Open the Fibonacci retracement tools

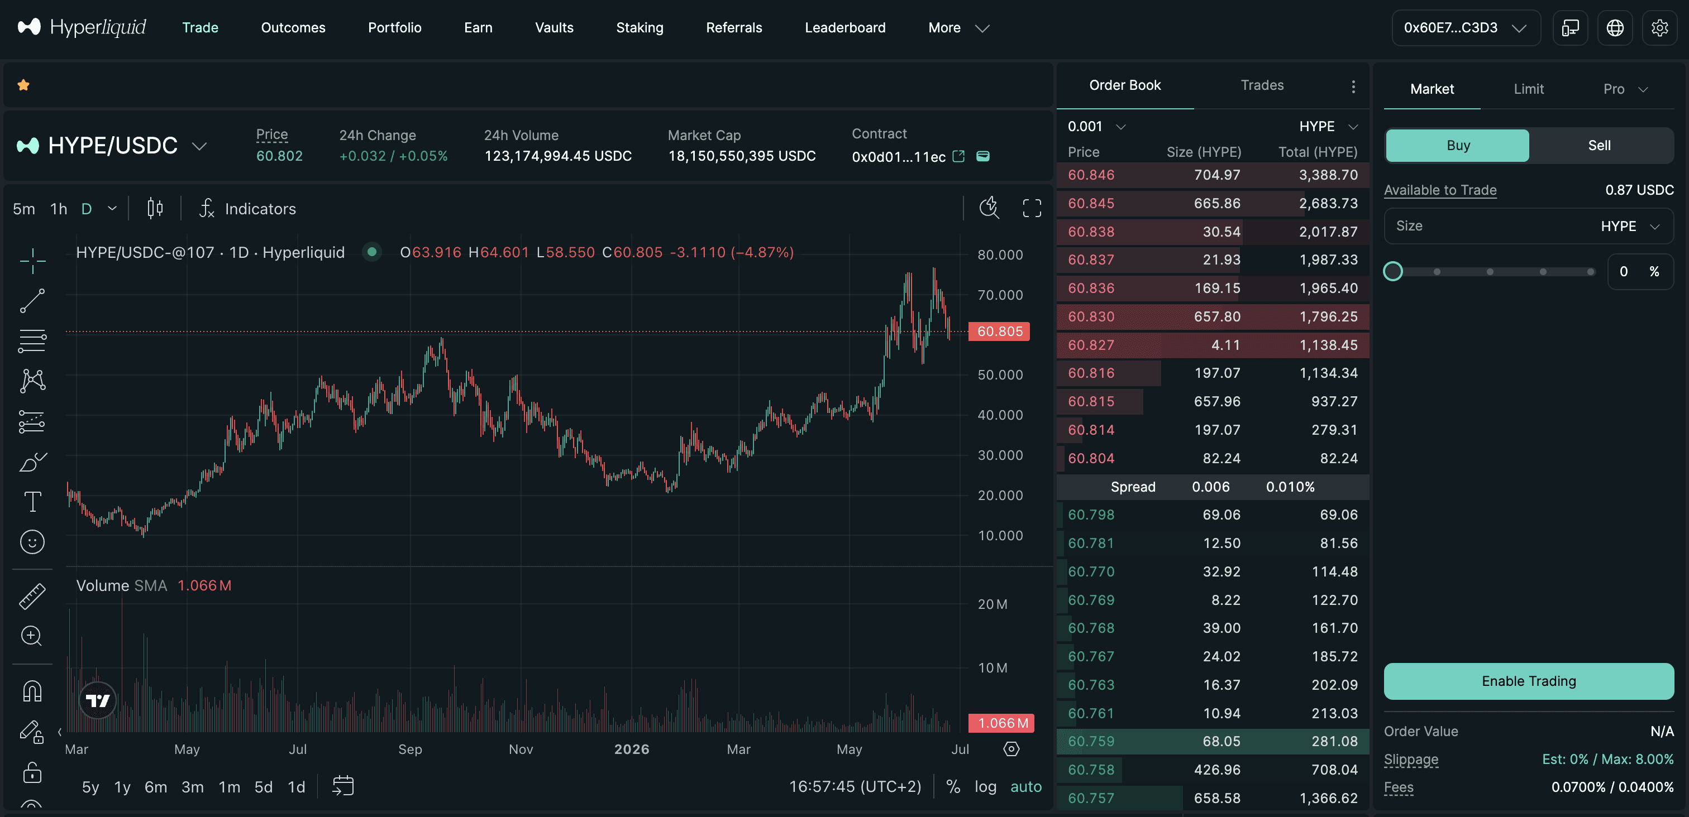click(x=32, y=340)
